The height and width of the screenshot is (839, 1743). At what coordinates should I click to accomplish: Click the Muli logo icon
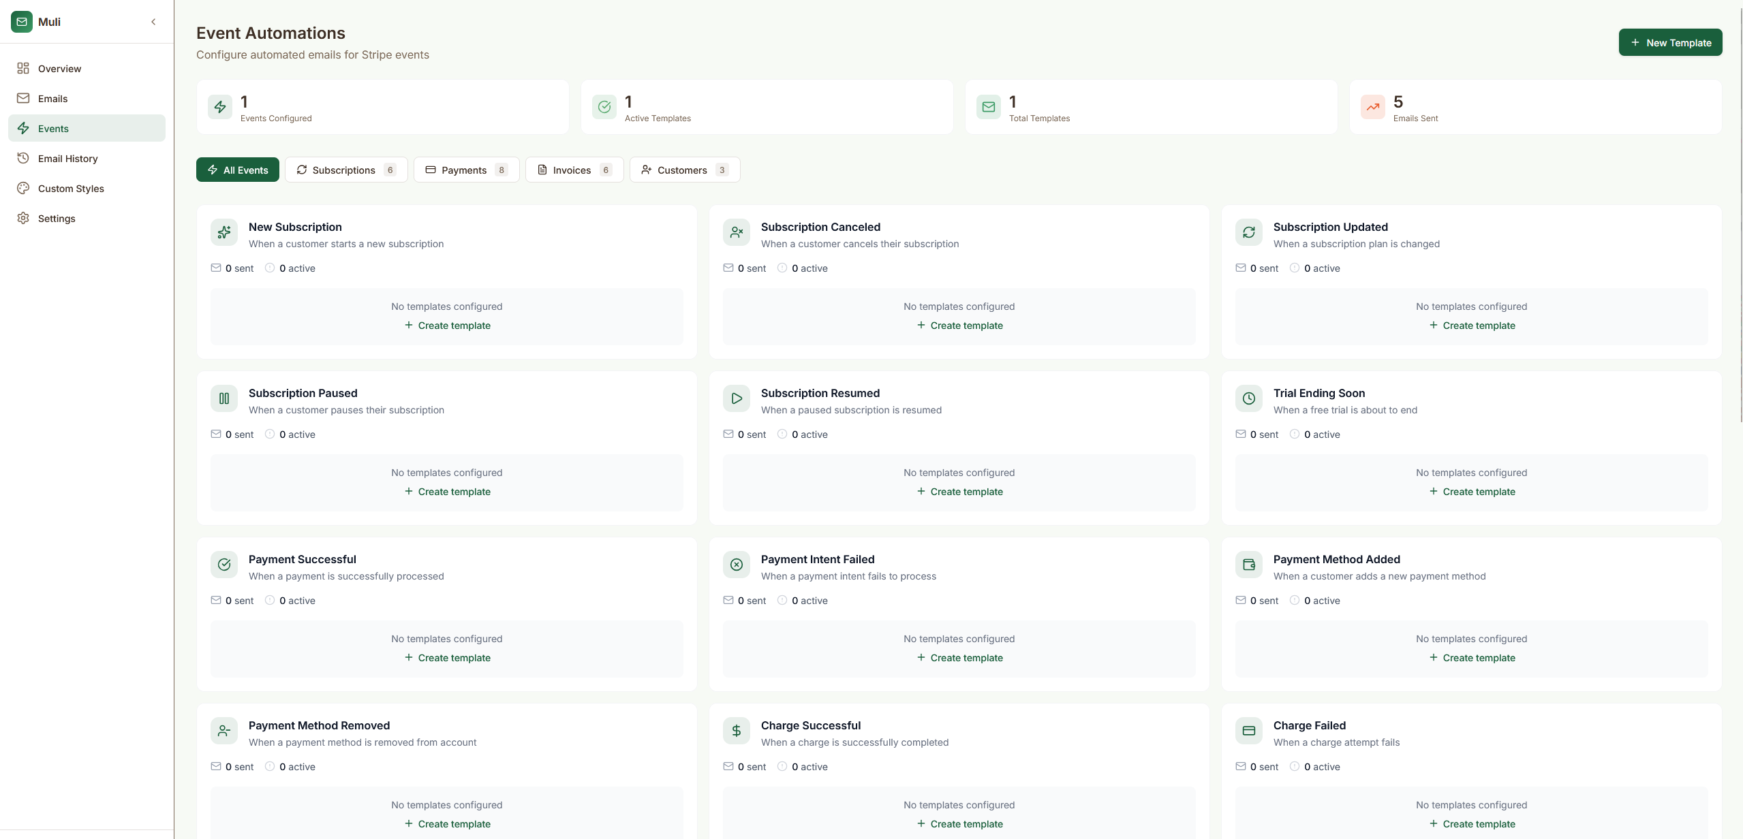(22, 21)
